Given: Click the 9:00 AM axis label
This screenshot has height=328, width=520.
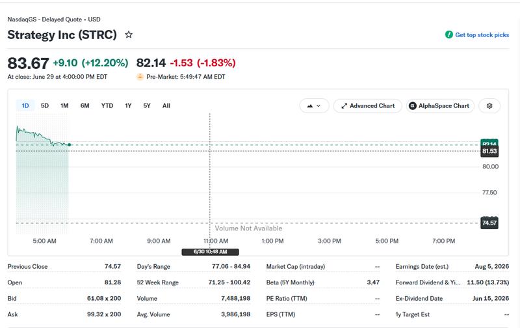Looking at the screenshot, I should [159, 241].
